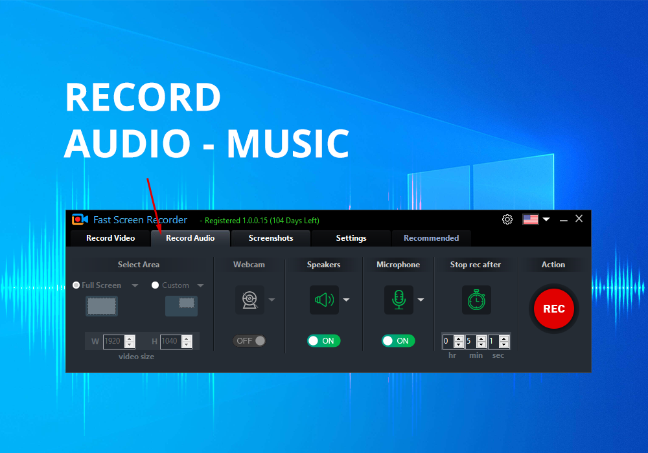Image resolution: width=648 pixels, height=453 pixels.
Task: Click the microphone icon
Action: (x=399, y=300)
